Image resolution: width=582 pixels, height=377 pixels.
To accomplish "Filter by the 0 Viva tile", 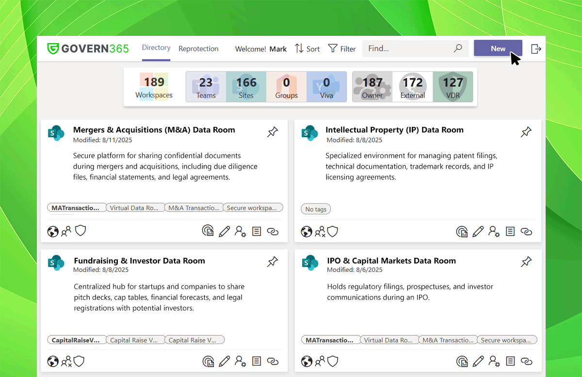I will pos(327,87).
